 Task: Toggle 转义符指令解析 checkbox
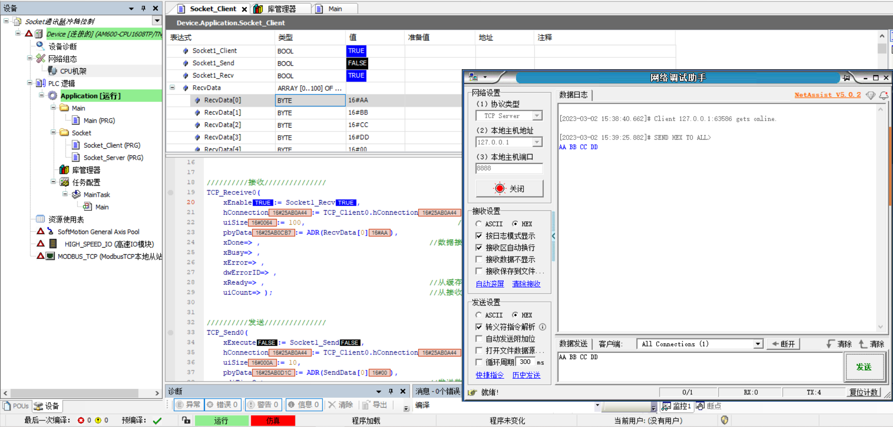479,327
